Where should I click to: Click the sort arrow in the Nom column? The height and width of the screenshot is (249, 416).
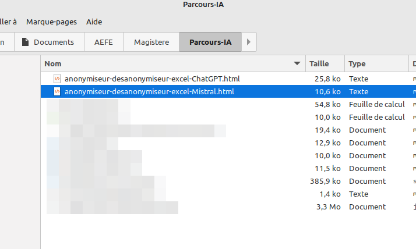297,63
